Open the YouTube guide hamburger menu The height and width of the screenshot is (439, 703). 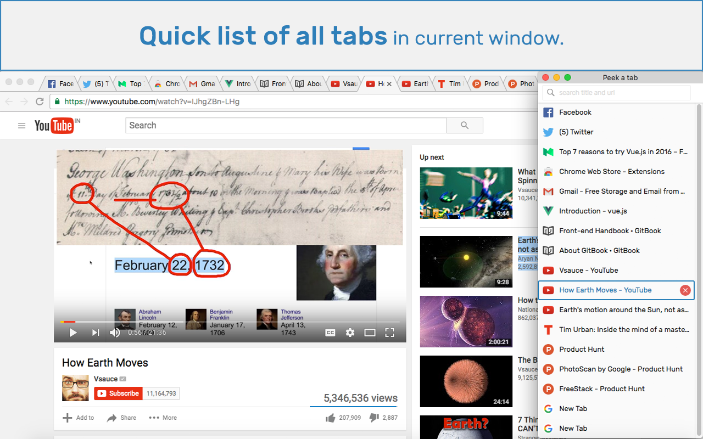(21, 125)
